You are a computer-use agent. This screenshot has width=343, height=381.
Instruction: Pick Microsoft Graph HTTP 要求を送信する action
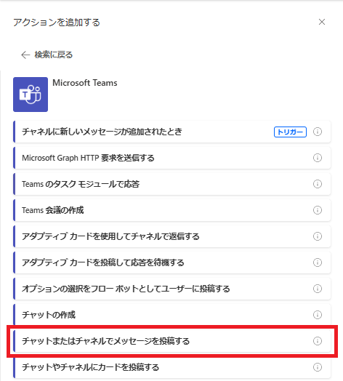pos(172,158)
